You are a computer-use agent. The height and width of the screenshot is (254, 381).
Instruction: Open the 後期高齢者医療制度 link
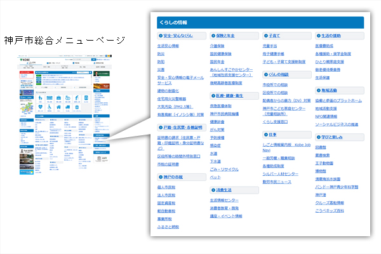click(x=226, y=83)
